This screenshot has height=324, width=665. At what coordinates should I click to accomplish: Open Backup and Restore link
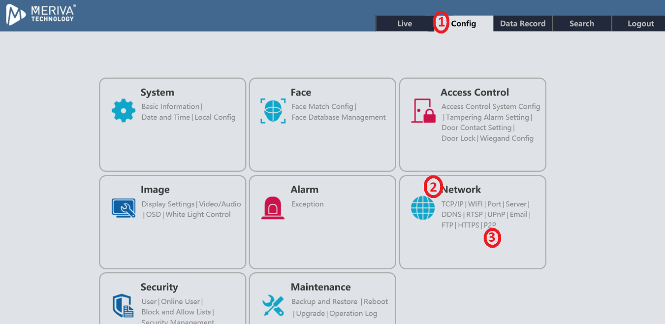pyautogui.click(x=324, y=301)
